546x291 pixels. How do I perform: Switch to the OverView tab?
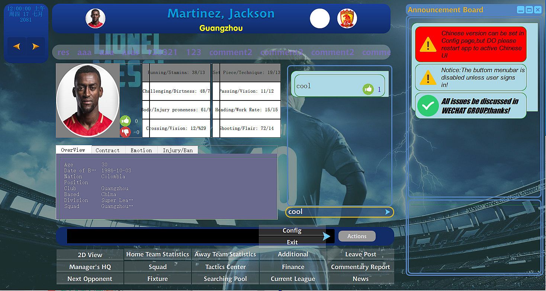pyautogui.click(x=73, y=150)
